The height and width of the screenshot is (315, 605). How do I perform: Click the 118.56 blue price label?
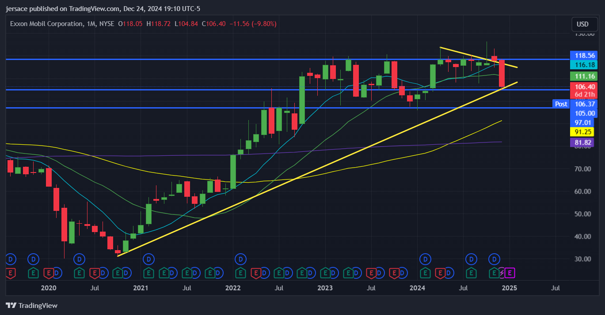tap(583, 56)
